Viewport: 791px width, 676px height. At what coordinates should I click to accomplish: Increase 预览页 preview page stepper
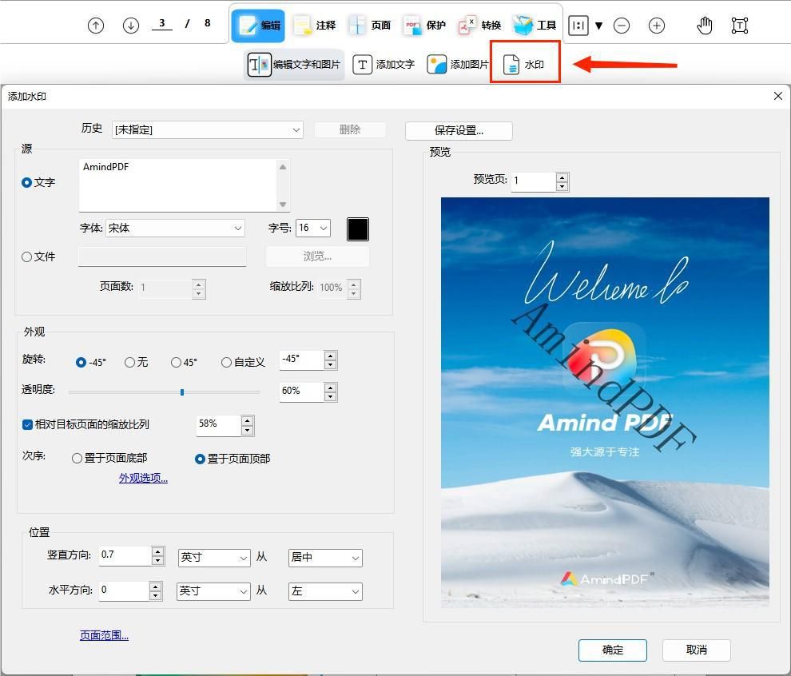tap(562, 177)
